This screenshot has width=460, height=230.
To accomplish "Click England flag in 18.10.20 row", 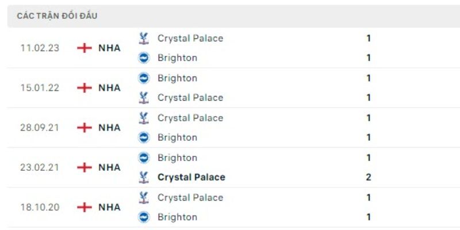I will point(85,207).
